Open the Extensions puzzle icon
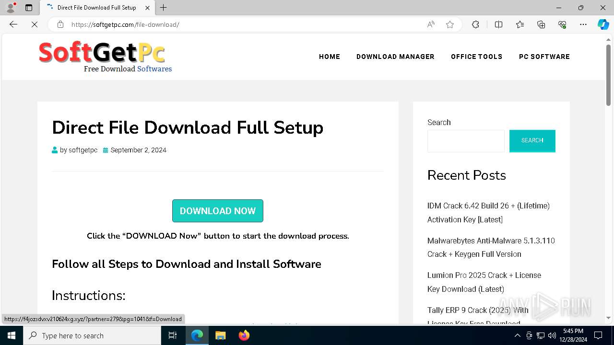This screenshot has height=345, width=614. pos(475,24)
